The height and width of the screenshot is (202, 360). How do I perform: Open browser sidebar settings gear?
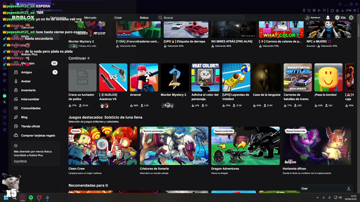[4, 130]
